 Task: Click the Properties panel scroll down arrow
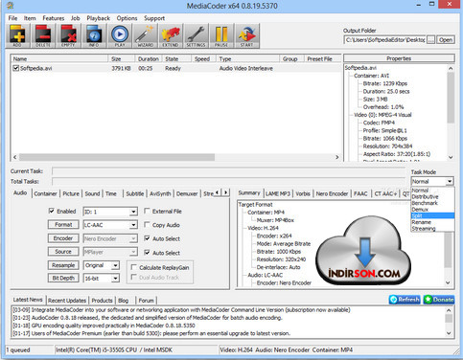click(451, 157)
